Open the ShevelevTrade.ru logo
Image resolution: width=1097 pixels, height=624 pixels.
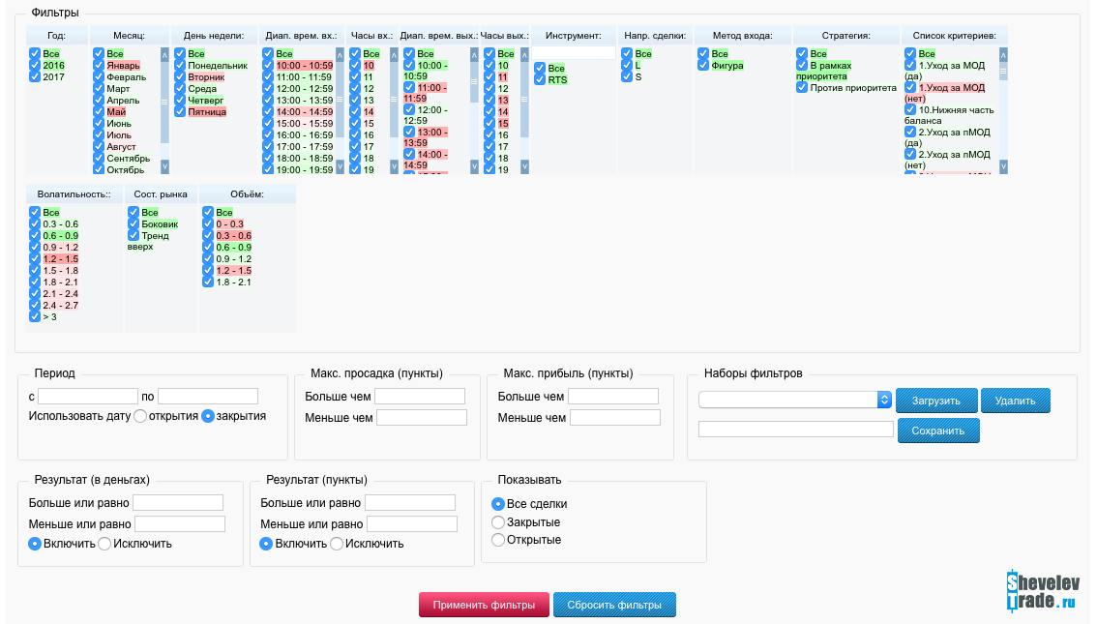tap(1041, 590)
